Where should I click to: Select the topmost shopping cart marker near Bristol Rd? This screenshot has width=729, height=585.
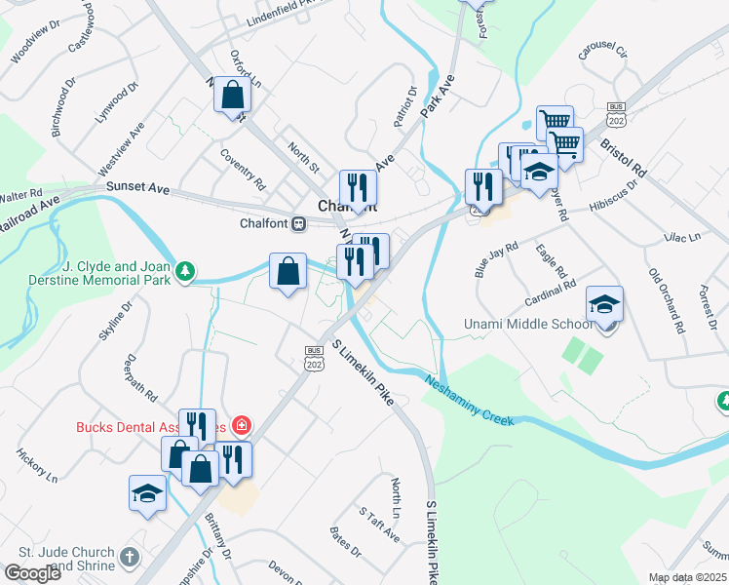click(556, 122)
